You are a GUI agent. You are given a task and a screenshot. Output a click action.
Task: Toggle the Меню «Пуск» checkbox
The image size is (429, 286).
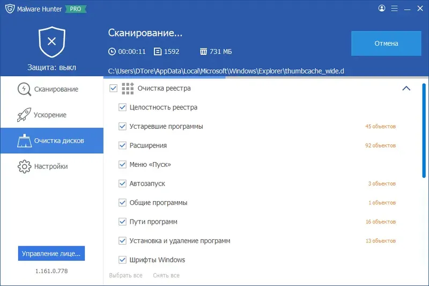(x=122, y=165)
